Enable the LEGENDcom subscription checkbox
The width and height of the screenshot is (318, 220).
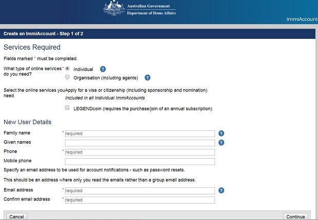point(68,108)
